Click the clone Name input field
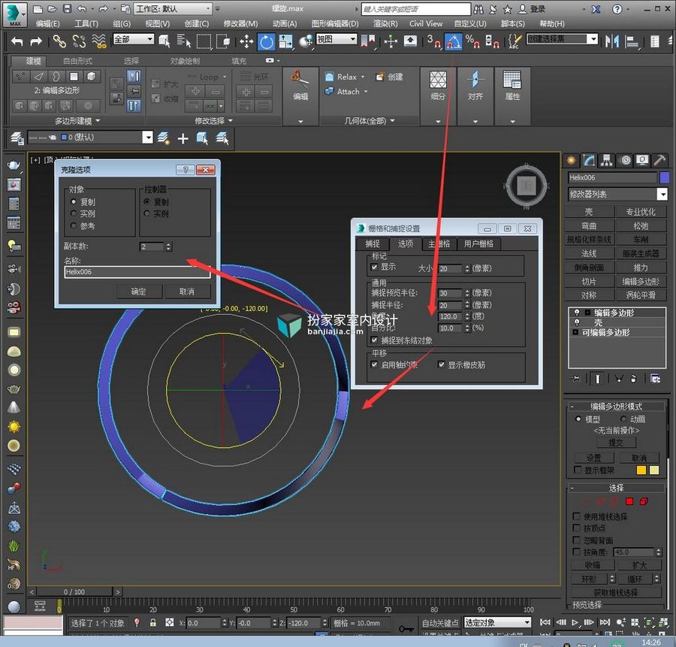The height and width of the screenshot is (647, 676). (x=137, y=272)
